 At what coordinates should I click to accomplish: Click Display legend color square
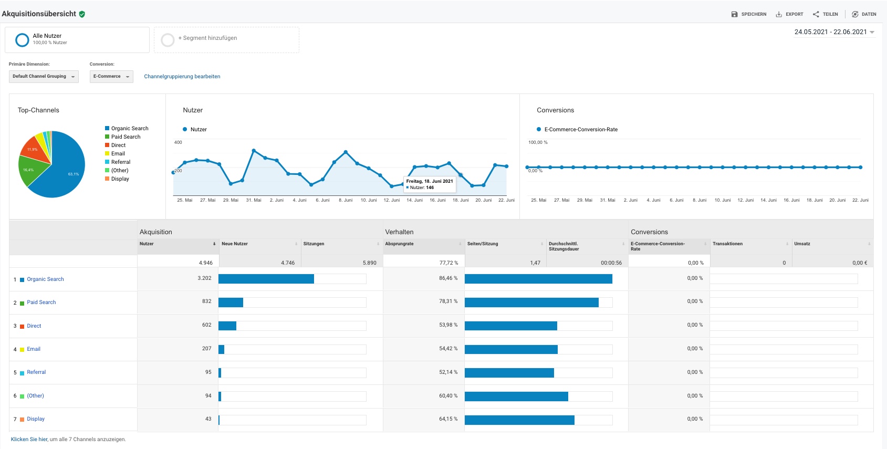(x=107, y=179)
